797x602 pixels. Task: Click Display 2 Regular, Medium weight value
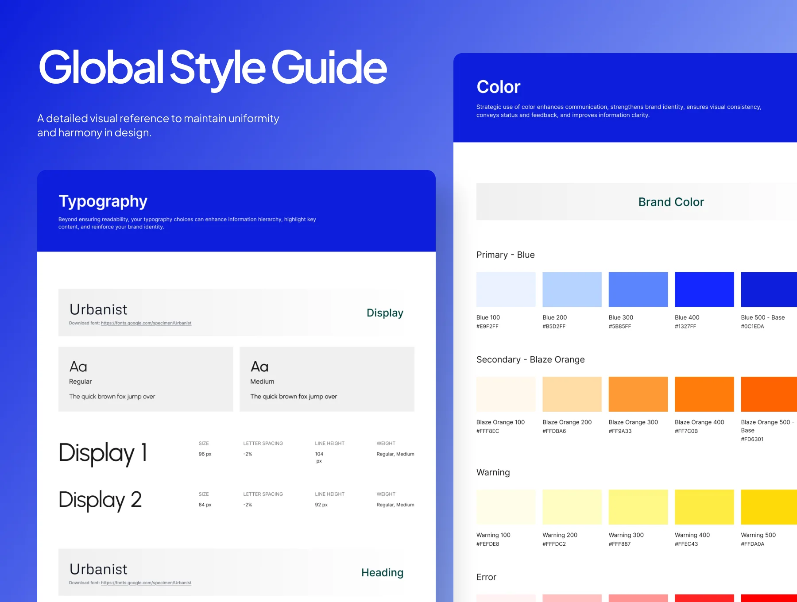[395, 505]
